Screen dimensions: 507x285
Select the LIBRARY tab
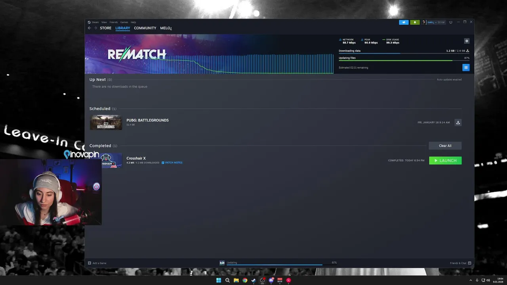click(x=122, y=28)
